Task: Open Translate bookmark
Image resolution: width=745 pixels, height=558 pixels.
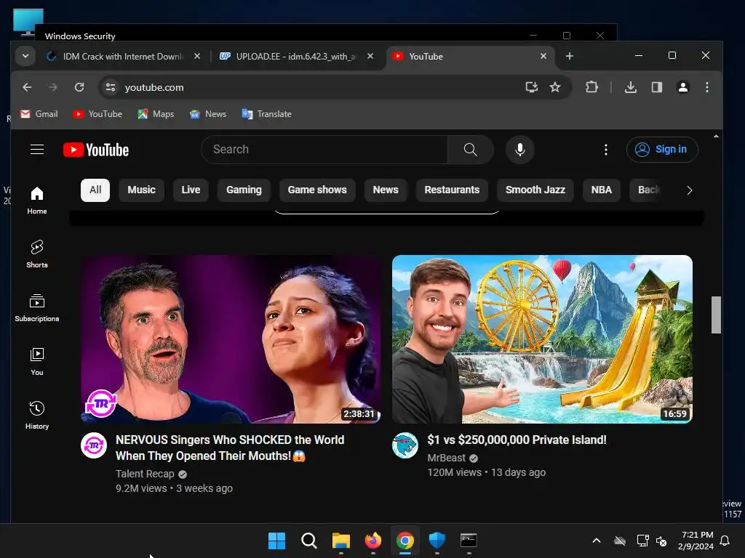Action: pos(266,114)
